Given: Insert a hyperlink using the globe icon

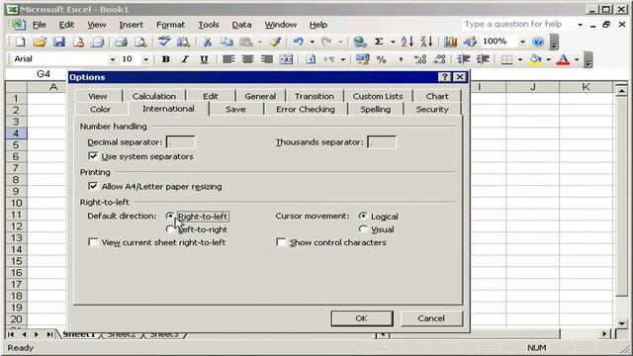Looking at the screenshot, I should 359,42.
